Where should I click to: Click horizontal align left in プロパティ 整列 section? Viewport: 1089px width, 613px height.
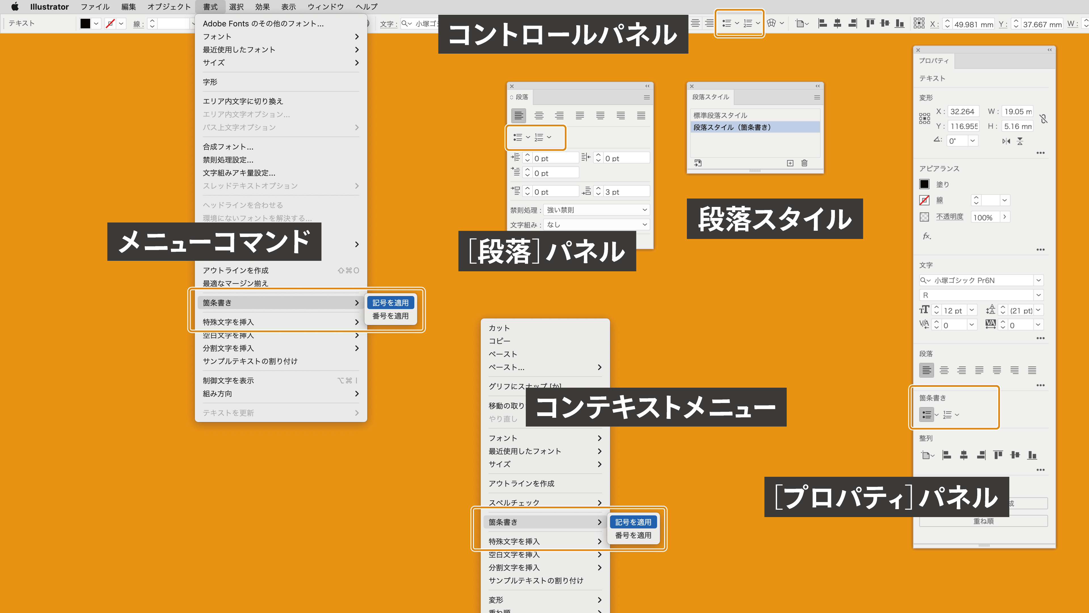[947, 455]
